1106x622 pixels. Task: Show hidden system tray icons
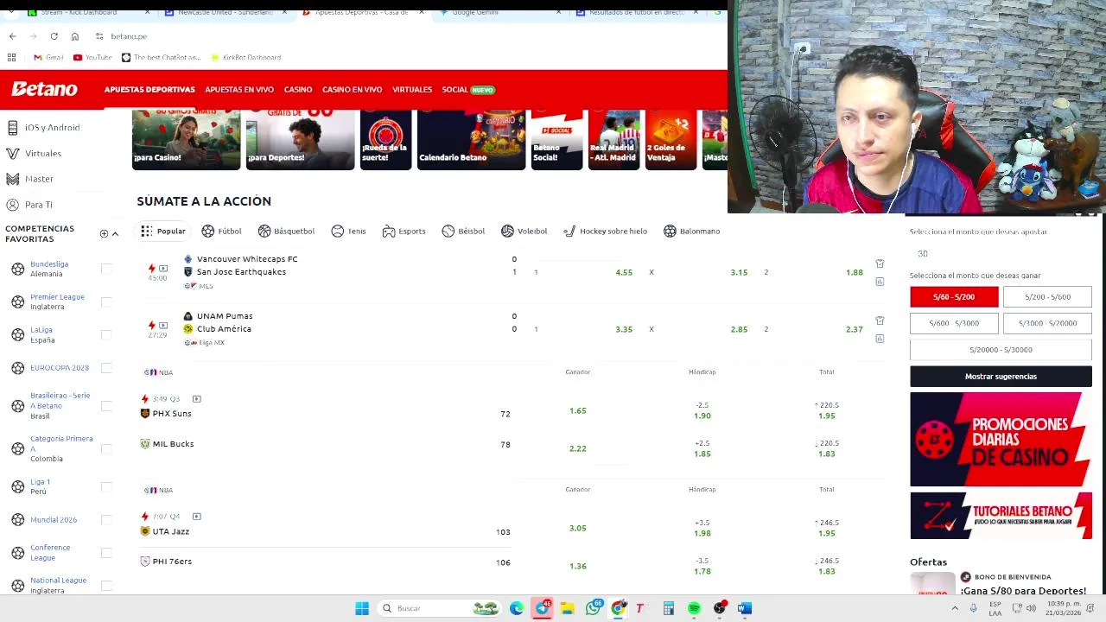pos(955,608)
